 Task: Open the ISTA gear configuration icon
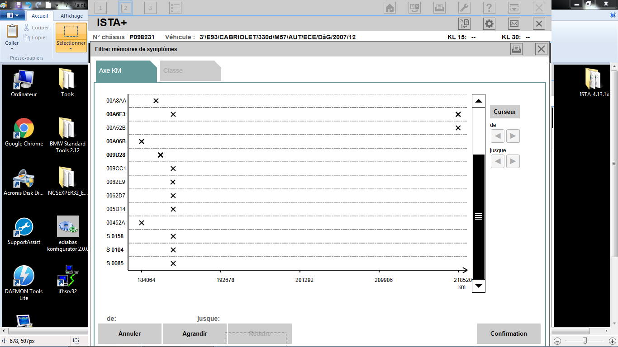[489, 24]
